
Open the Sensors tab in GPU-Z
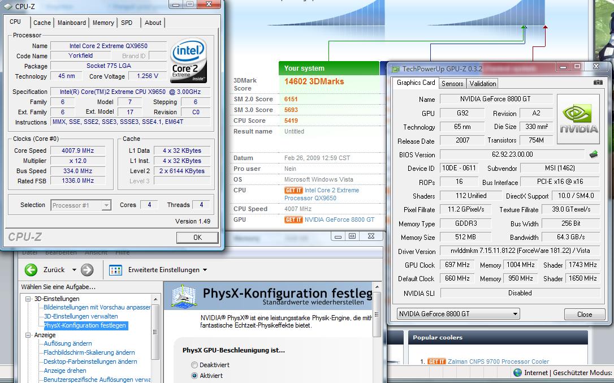pos(452,84)
